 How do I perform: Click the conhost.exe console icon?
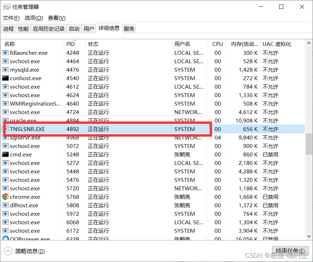pyautogui.click(x=5, y=78)
